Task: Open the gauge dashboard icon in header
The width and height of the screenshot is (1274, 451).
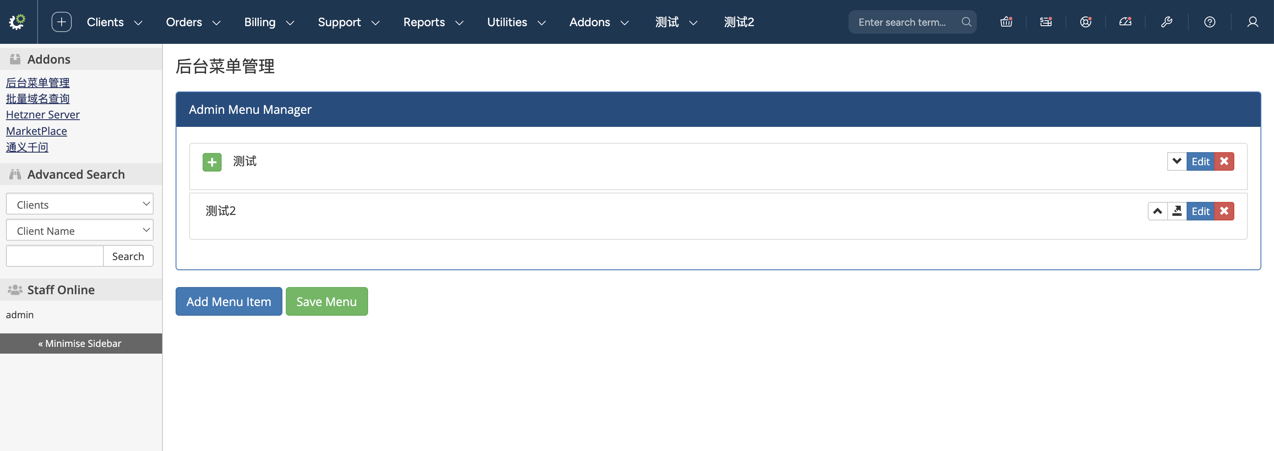Action: (x=1125, y=22)
